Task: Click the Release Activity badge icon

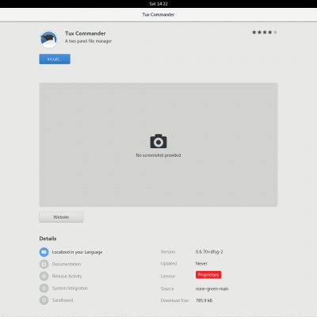Action: coord(44,276)
